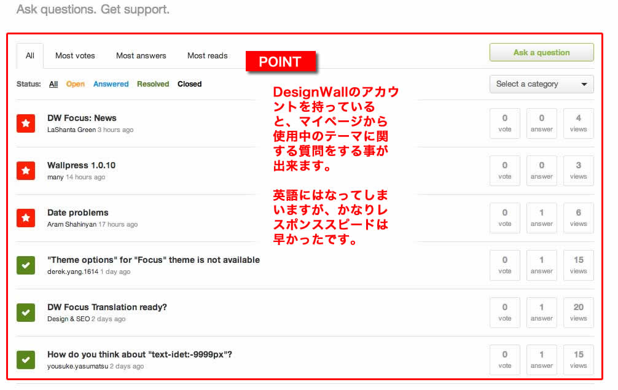618x390 pixels.
Task: Click the 1 answer box for Date problems
Action: coord(542,218)
